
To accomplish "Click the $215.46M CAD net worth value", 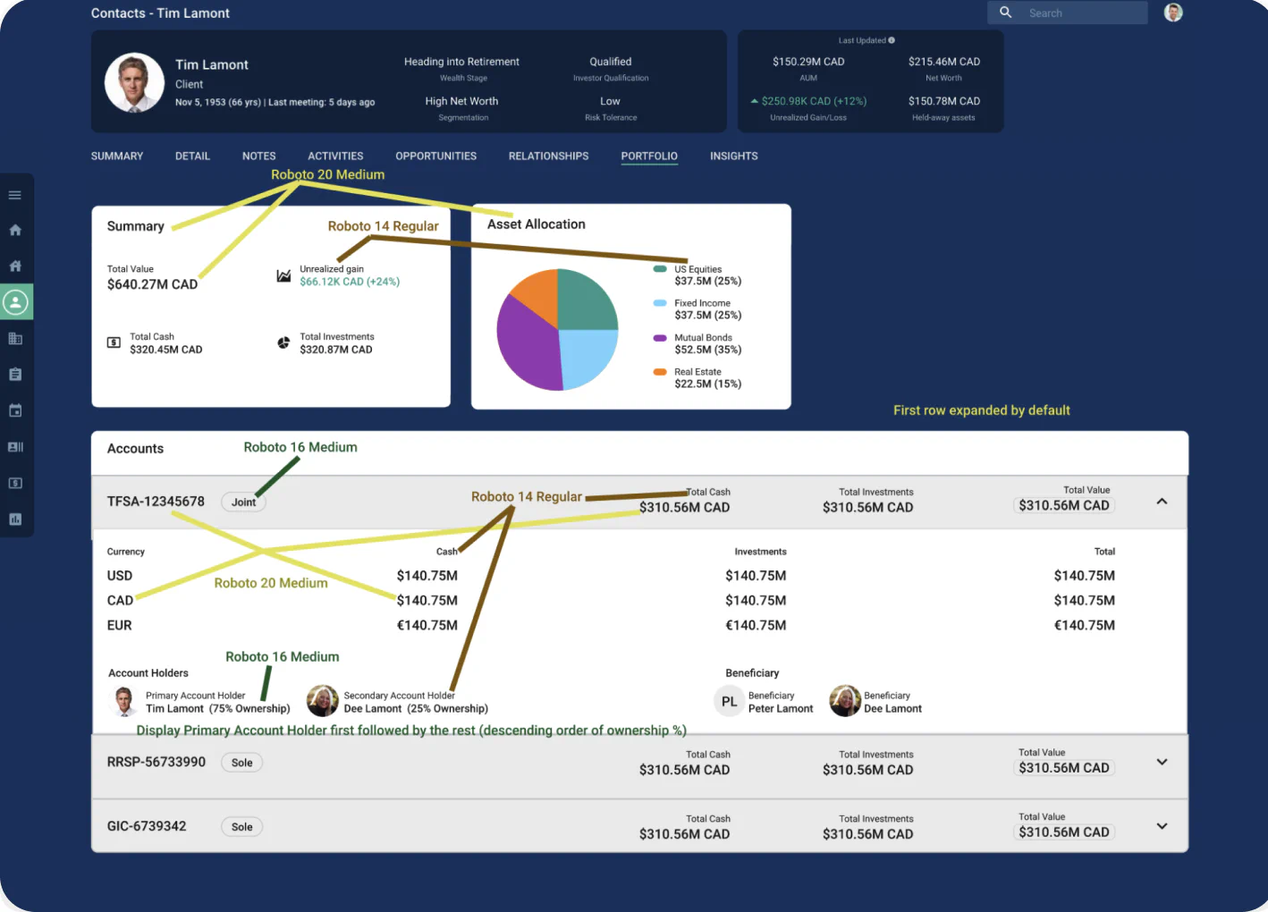I will (x=944, y=62).
